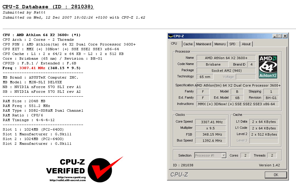Minimize the CPU-Z window
The width and height of the screenshot is (296, 187).
[275, 36]
